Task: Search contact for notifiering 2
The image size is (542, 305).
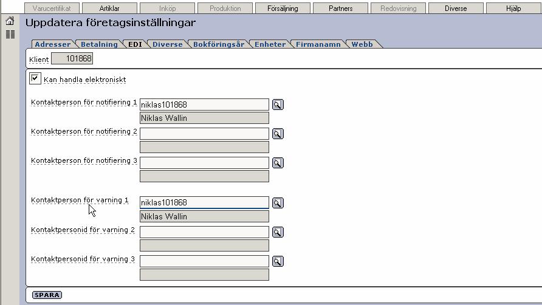Action: (278, 134)
